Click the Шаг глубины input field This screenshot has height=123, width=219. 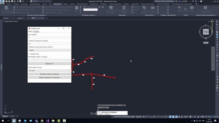(x=49, y=38)
